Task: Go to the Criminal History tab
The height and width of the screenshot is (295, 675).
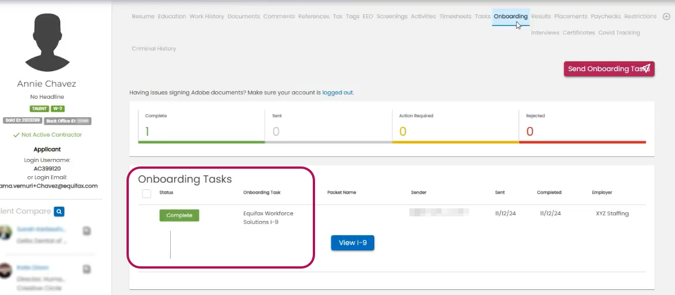Action: point(154,49)
